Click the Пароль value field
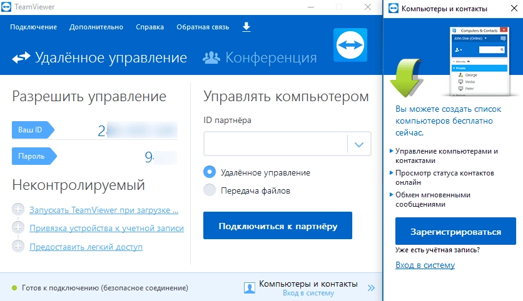 [160, 157]
